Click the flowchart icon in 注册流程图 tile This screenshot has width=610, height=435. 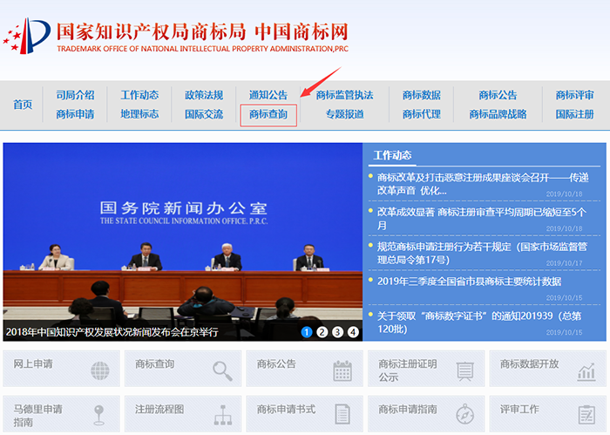tap(222, 415)
